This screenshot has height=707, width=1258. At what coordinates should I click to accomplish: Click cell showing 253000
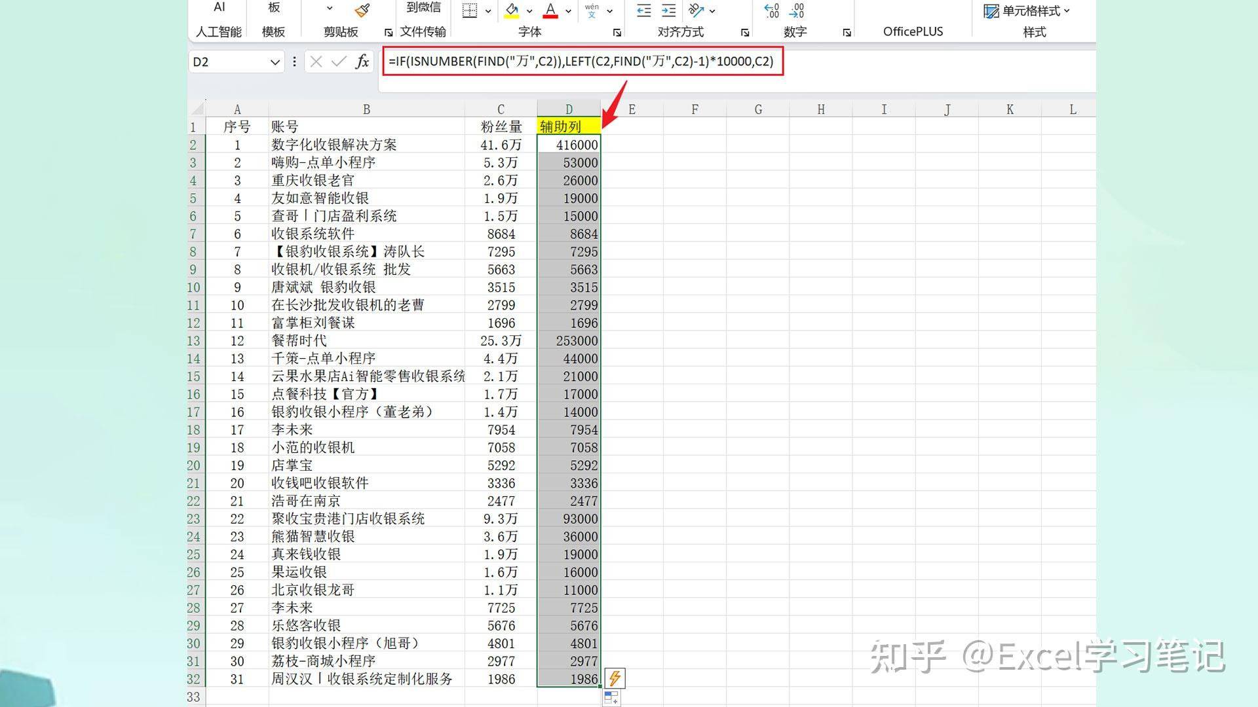[569, 340]
